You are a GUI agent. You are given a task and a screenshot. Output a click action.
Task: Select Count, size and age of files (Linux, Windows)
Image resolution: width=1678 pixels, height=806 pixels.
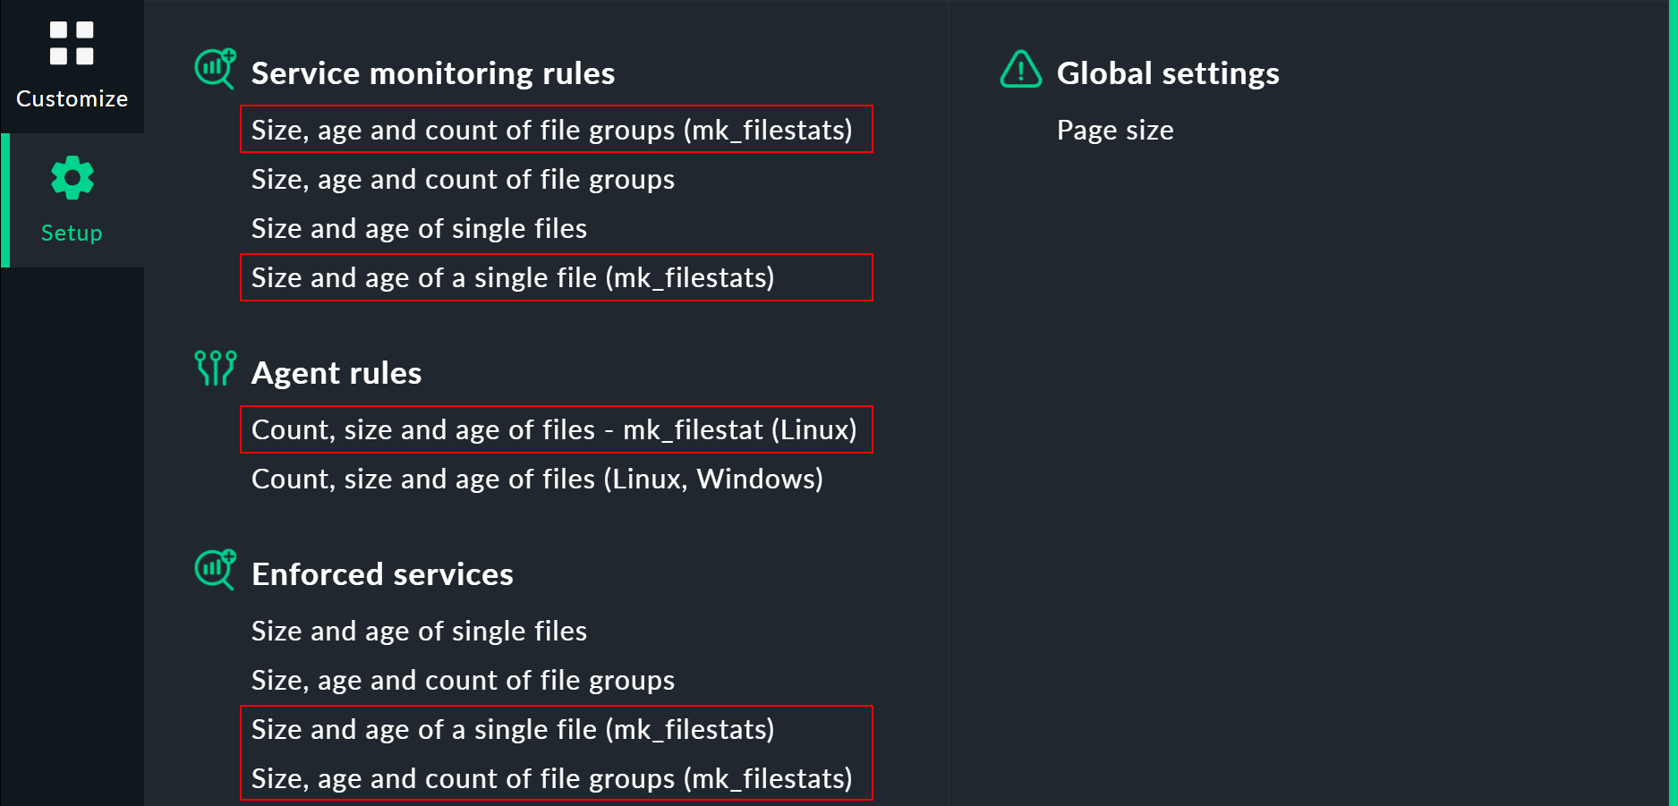click(x=537, y=479)
